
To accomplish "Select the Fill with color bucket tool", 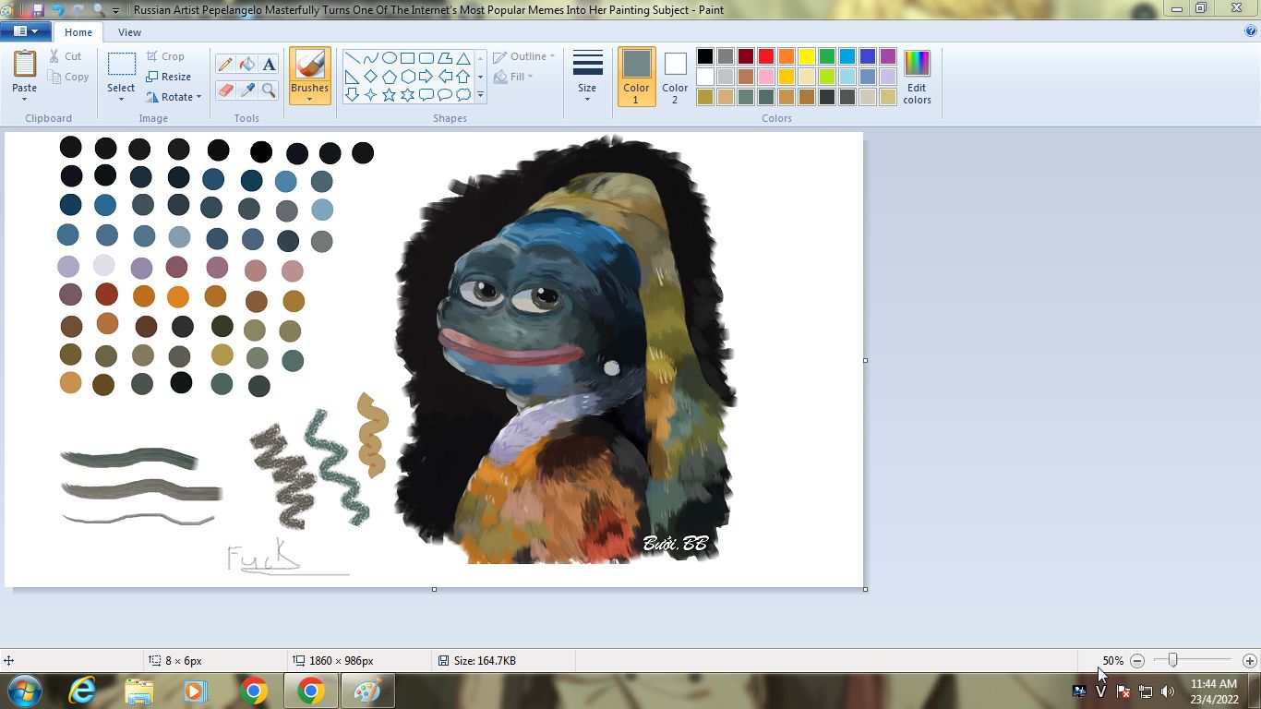I will [246, 64].
